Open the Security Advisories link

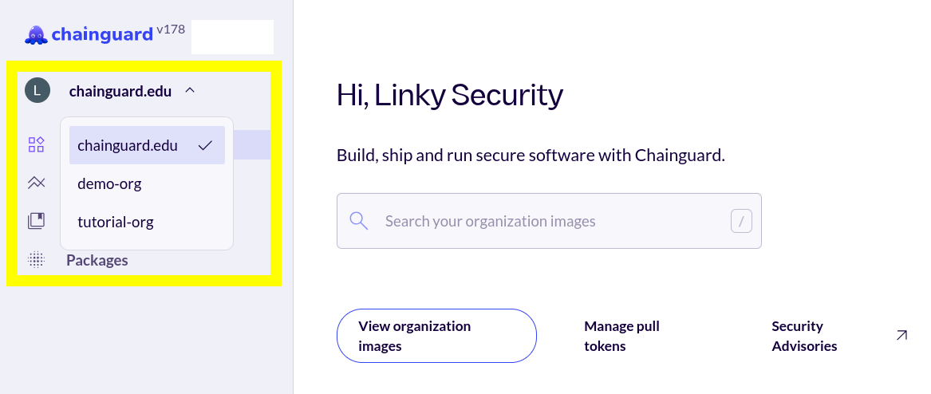click(x=804, y=336)
